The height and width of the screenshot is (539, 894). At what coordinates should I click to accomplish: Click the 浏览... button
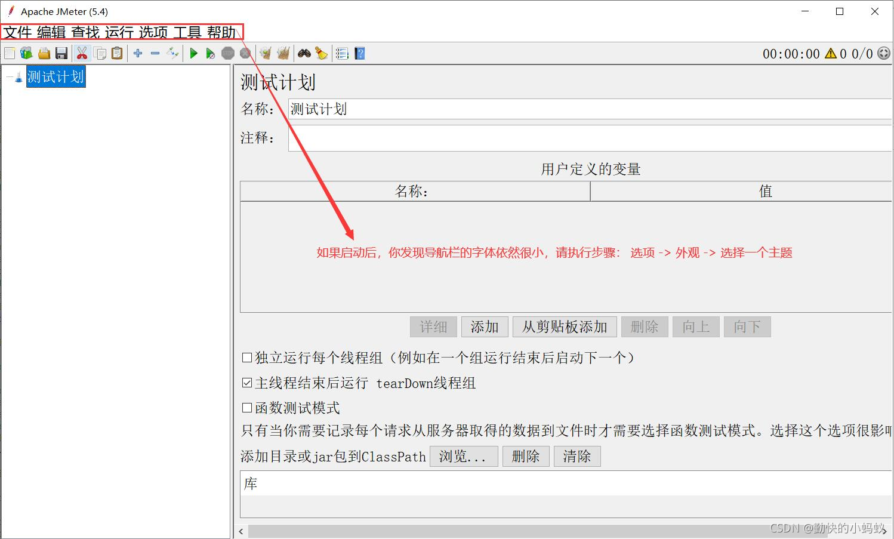click(464, 456)
